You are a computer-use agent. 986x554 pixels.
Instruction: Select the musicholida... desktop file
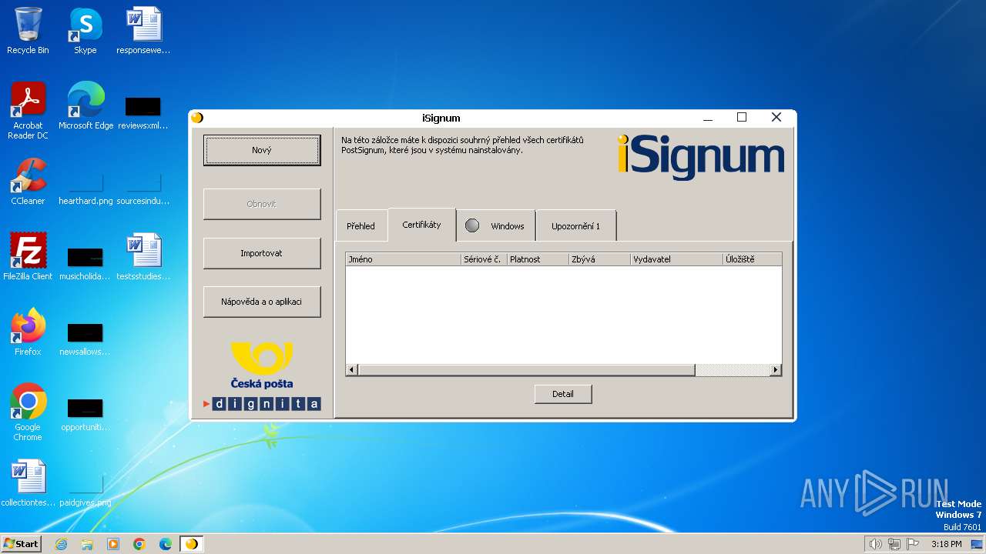(x=85, y=263)
